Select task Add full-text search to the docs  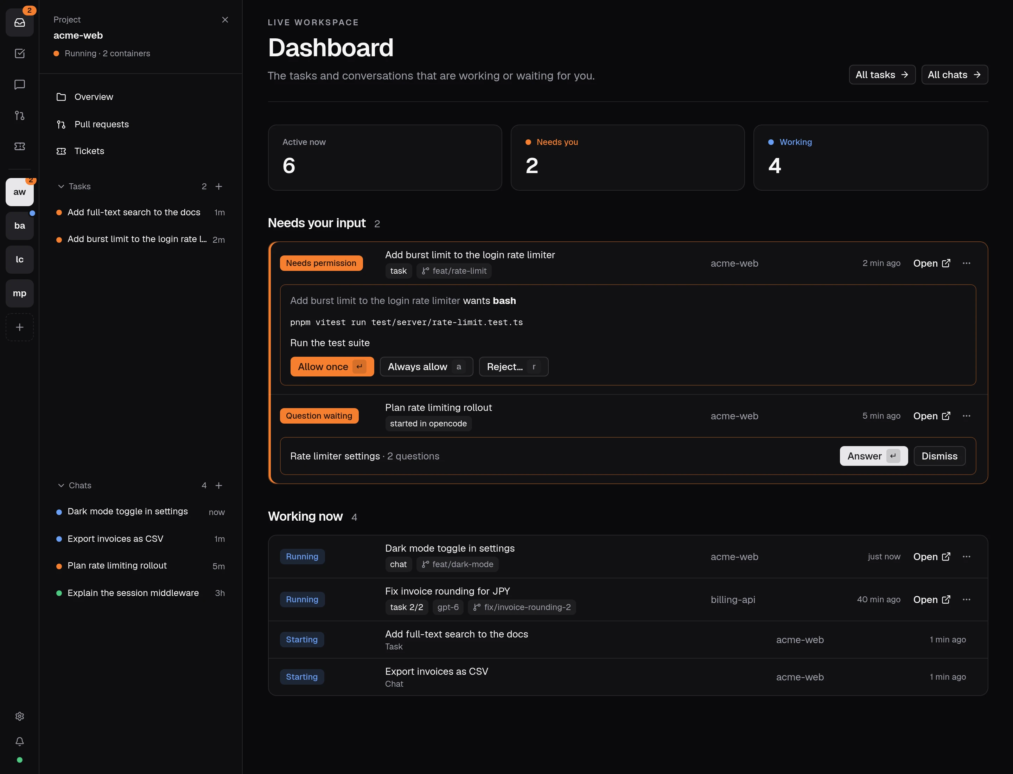pos(140,212)
